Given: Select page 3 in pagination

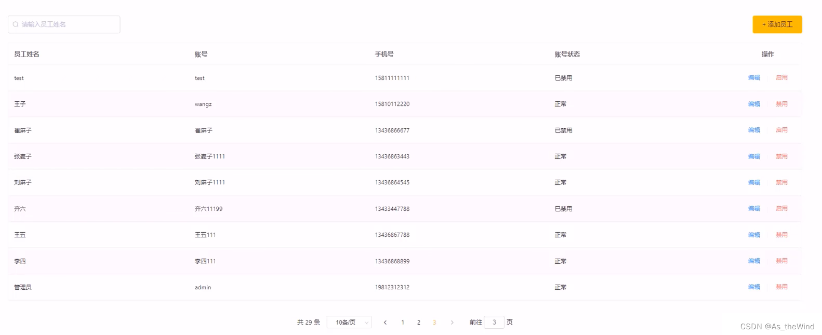Looking at the screenshot, I should 434,323.
